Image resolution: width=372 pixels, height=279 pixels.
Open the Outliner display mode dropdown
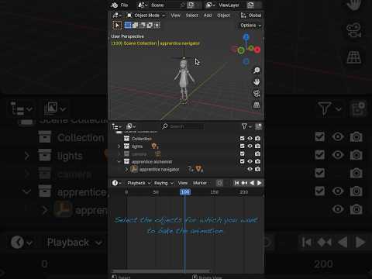click(131, 126)
